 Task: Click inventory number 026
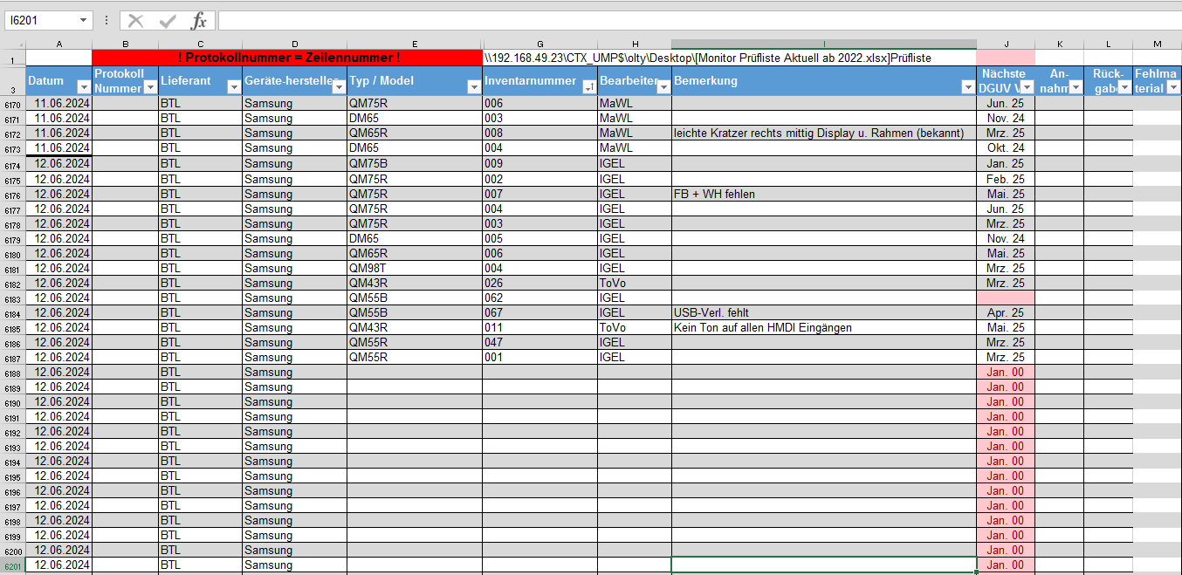pyautogui.click(x=539, y=283)
